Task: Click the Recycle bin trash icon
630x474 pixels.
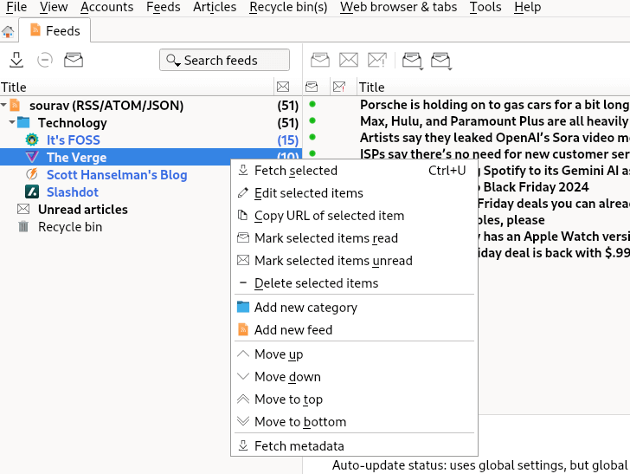Action: pyautogui.click(x=23, y=227)
